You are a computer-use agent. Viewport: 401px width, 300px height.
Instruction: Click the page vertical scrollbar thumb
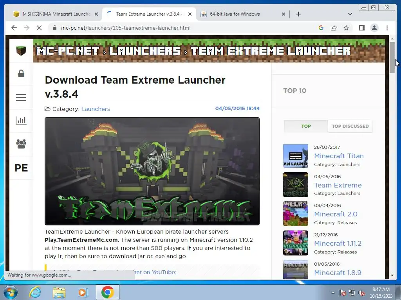click(x=392, y=57)
